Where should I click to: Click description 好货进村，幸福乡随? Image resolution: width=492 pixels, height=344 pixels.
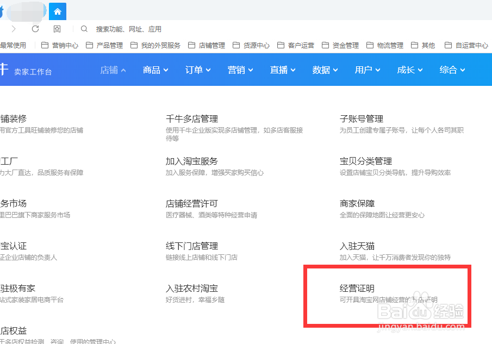click(195, 299)
